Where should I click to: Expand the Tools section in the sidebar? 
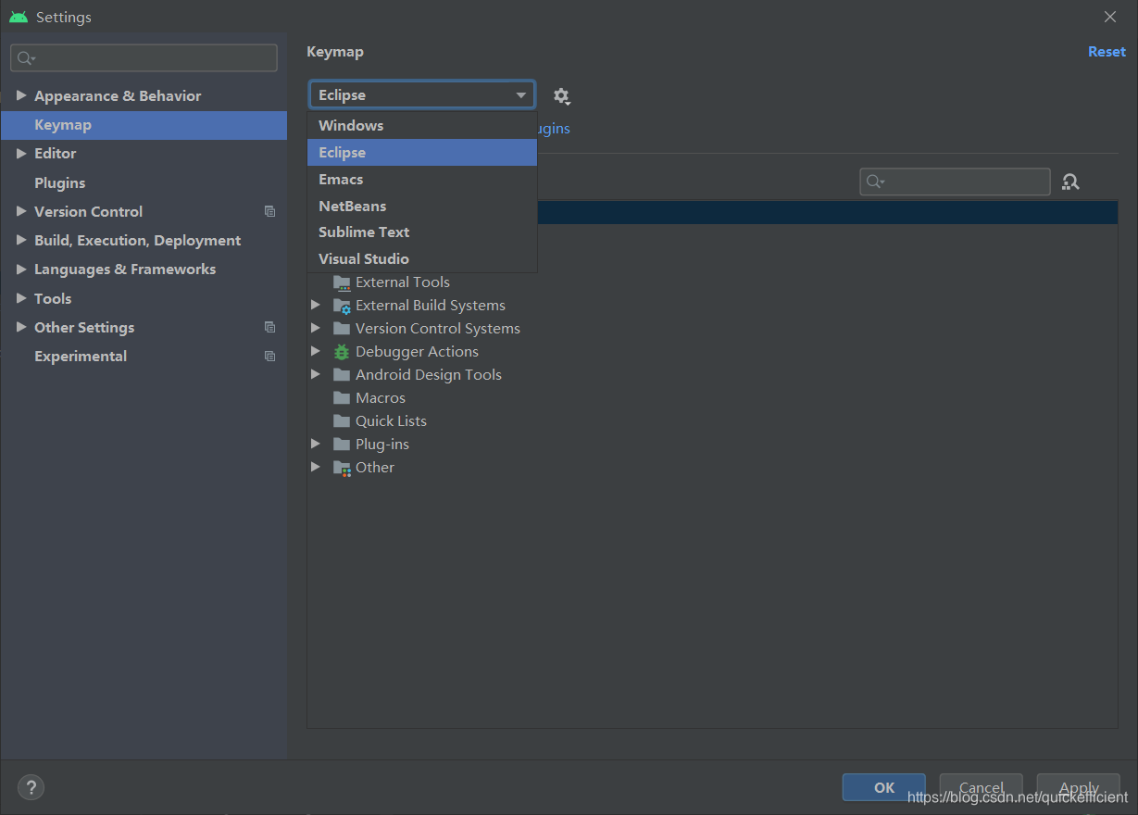point(20,298)
